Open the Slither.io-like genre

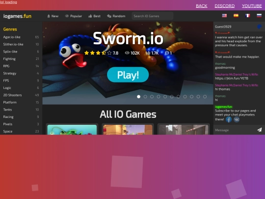pyautogui.click(x=21, y=44)
